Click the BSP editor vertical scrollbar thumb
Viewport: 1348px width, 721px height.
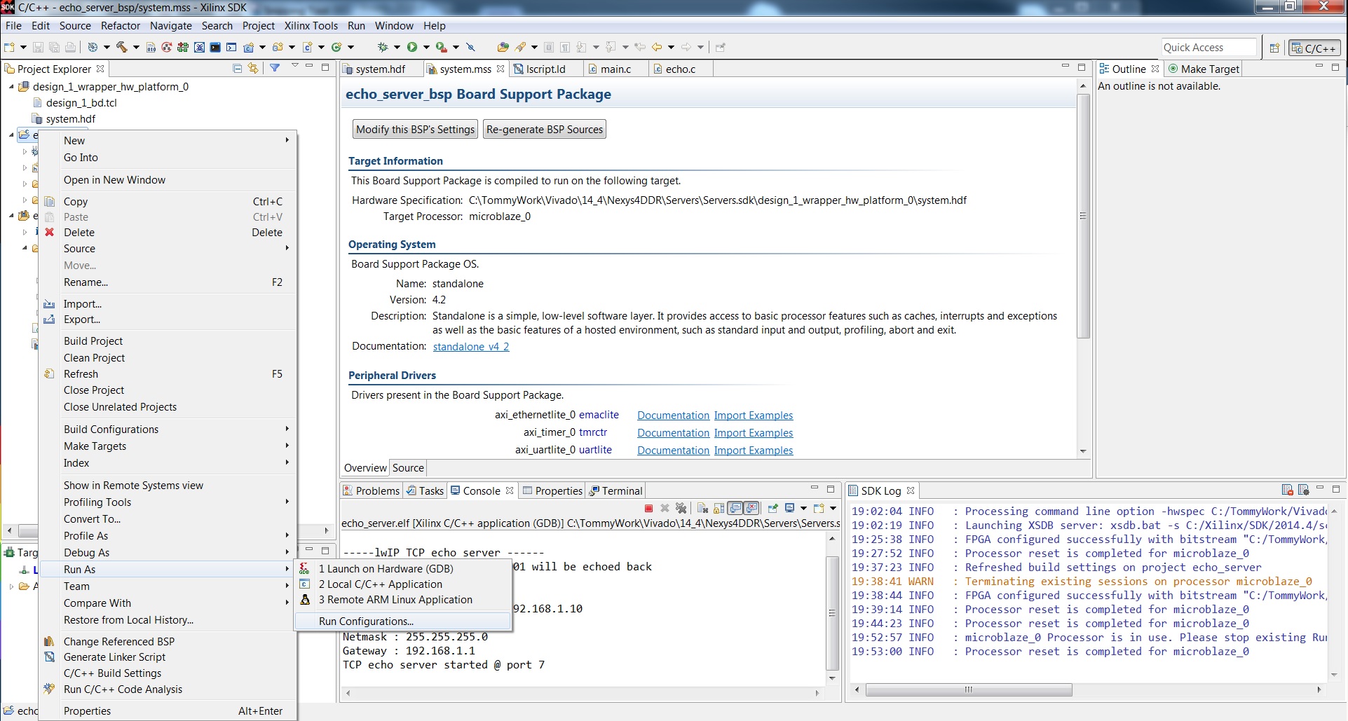(x=1083, y=216)
